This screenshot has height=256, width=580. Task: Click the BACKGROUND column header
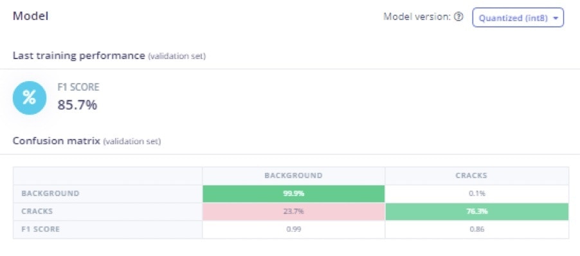294,176
